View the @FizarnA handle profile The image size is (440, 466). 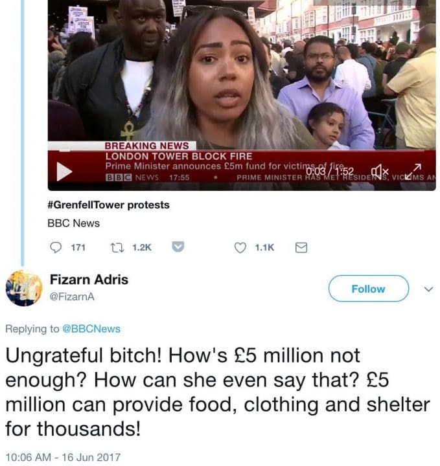[72, 296]
